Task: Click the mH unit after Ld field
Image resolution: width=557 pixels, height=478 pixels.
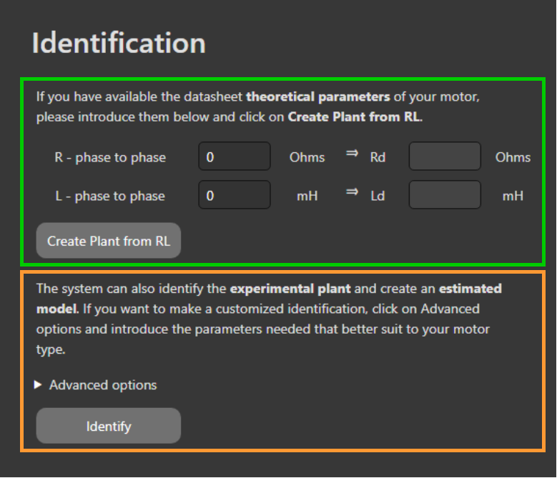Action: tap(513, 196)
